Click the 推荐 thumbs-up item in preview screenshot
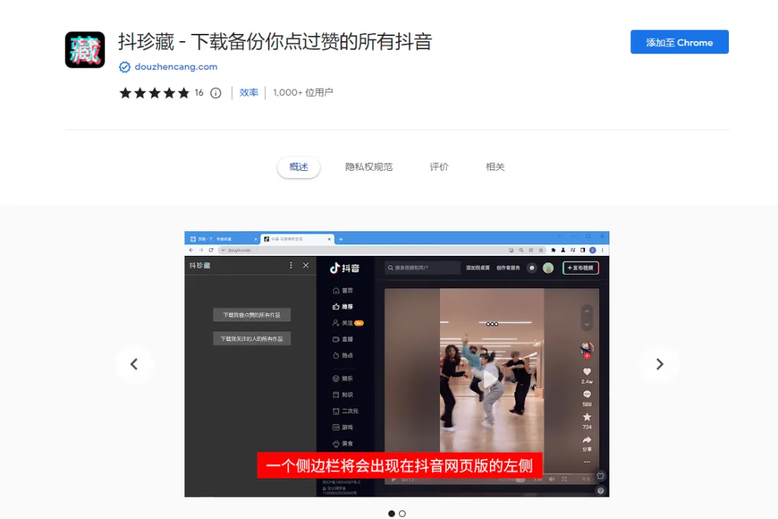This screenshot has height=519, width=778. (x=342, y=307)
